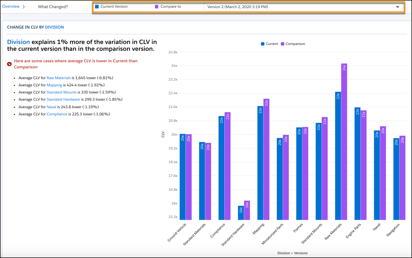Select the What Changed? breadcrumb

click(53, 7)
